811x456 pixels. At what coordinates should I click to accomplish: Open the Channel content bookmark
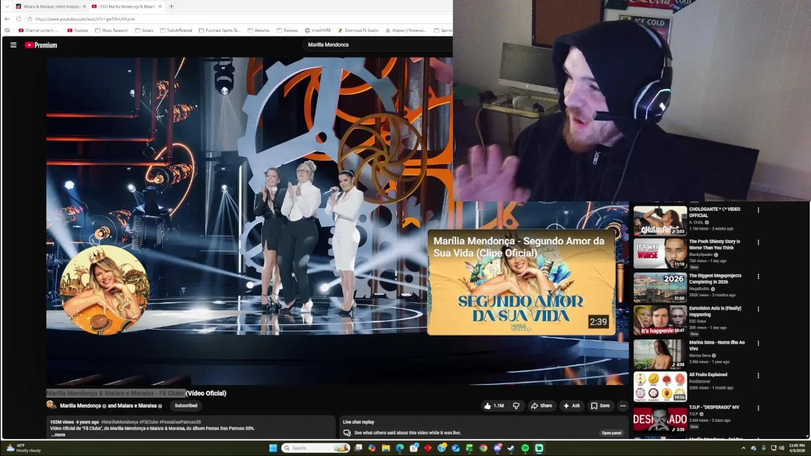39,30
